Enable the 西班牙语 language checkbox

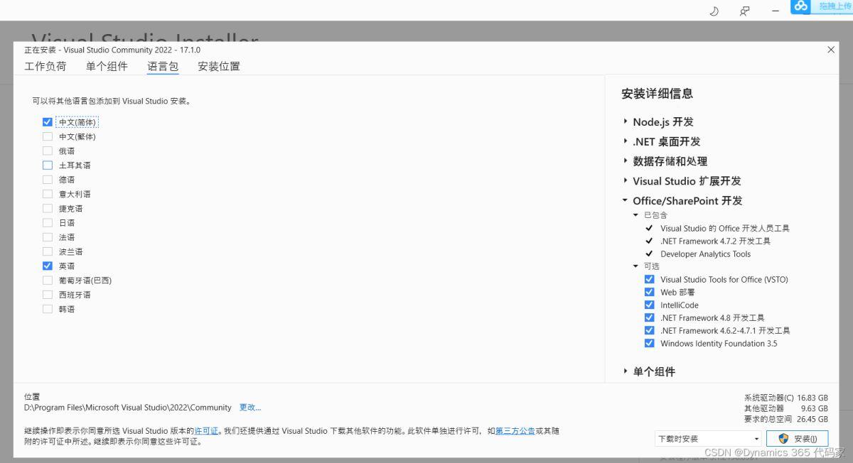48,295
